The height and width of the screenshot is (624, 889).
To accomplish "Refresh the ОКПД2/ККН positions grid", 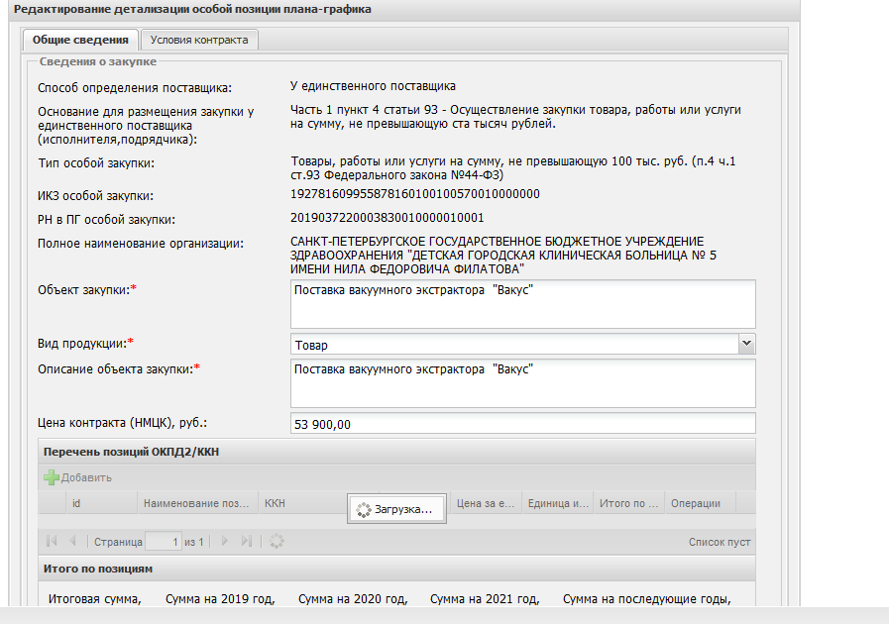I will (277, 542).
